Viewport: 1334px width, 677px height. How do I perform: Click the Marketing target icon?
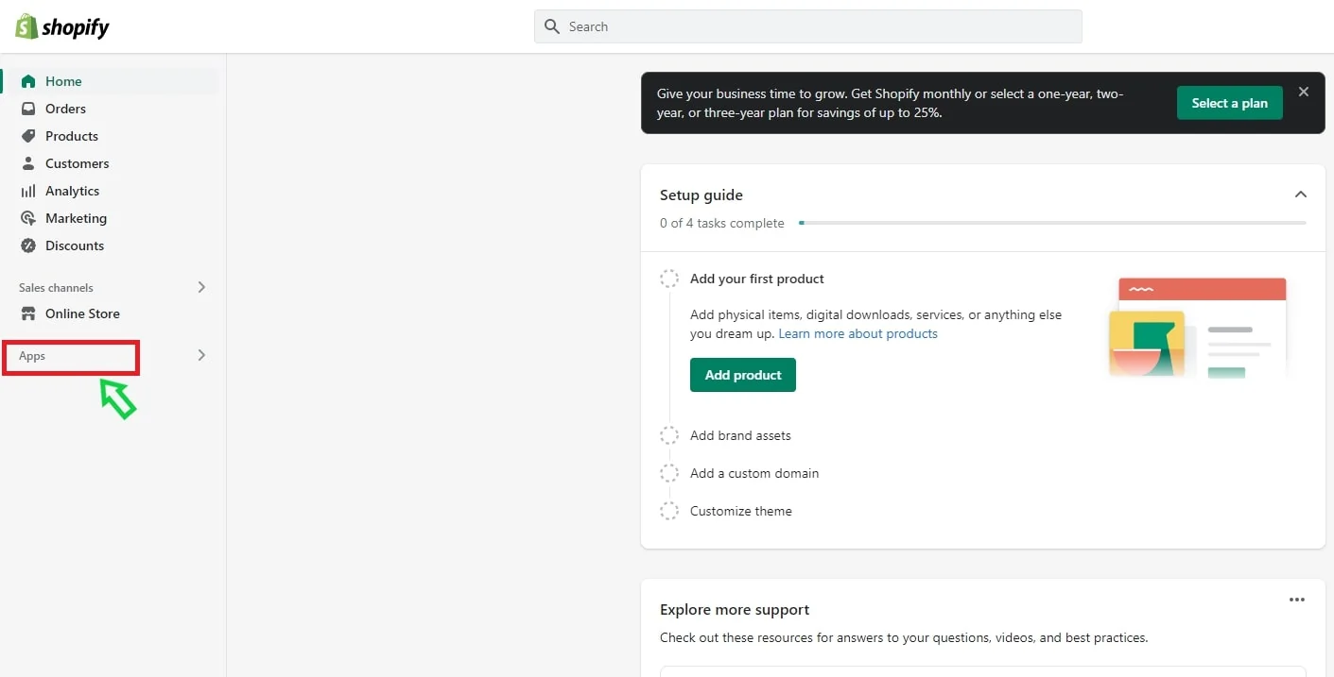(x=28, y=218)
